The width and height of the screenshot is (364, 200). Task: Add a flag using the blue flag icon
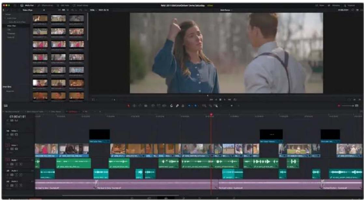click(x=189, y=106)
